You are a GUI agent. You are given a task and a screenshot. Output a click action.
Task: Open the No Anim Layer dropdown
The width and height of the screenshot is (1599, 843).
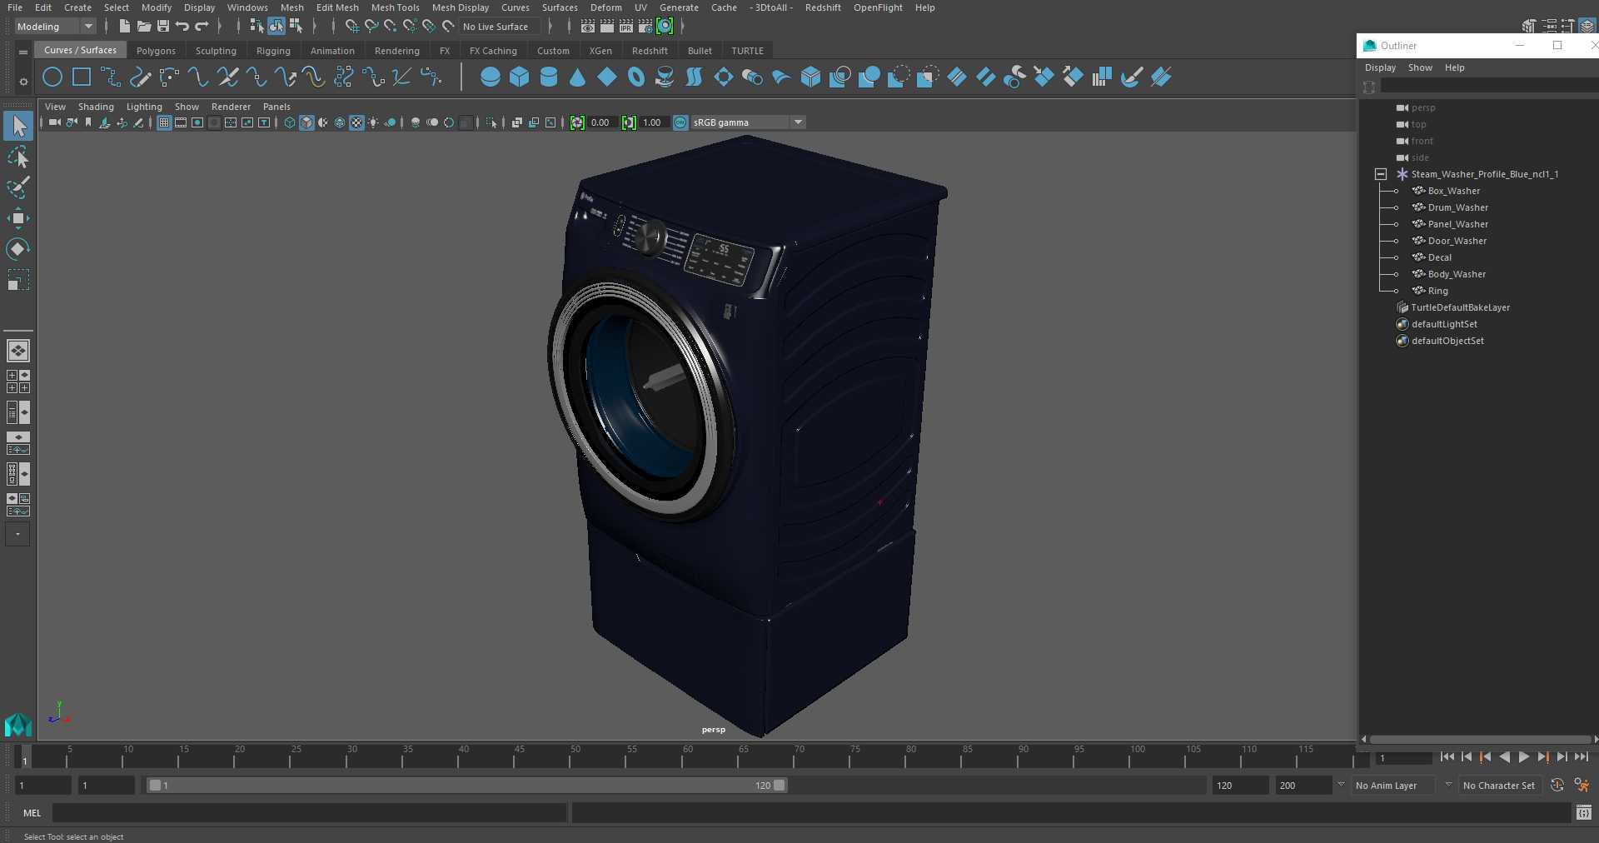point(1341,785)
